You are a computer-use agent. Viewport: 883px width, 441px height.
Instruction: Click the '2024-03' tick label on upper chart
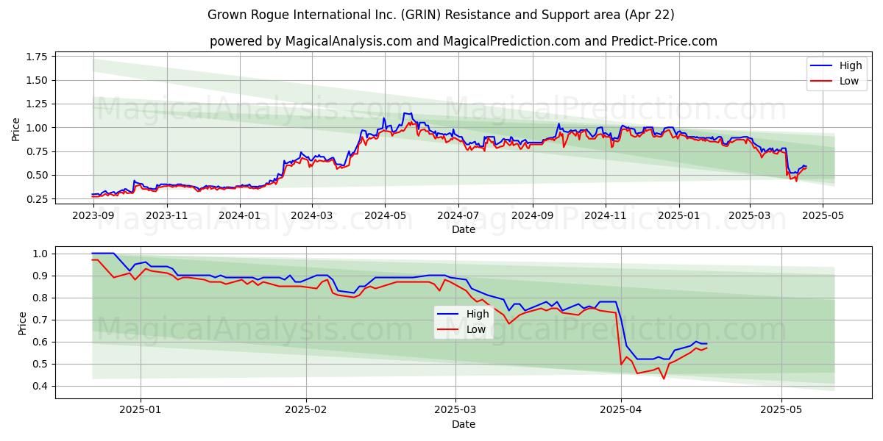click(312, 216)
